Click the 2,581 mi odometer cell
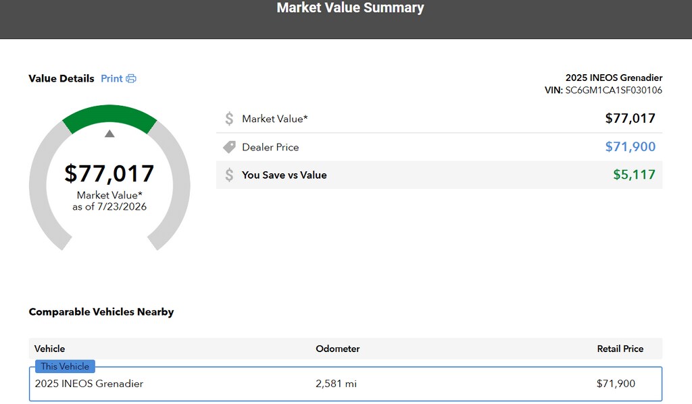692x404 pixels. 336,384
